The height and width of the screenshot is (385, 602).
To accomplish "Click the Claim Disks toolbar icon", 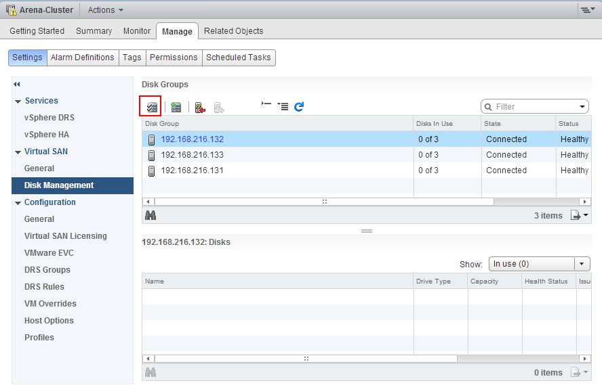I will [152, 108].
